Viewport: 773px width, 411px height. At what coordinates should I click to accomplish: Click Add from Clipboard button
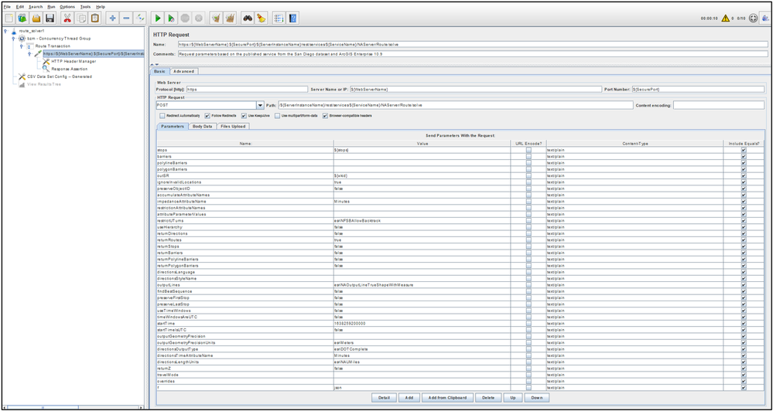(448, 397)
